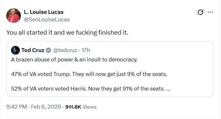Click the 911.6K Views count
Viewport: 221px width, 119px height.
point(81,107)
